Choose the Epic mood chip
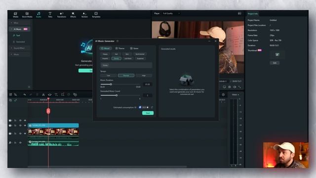Image resolution: width=316 pixels, height=178 pixels. click(x=127, y=54)
